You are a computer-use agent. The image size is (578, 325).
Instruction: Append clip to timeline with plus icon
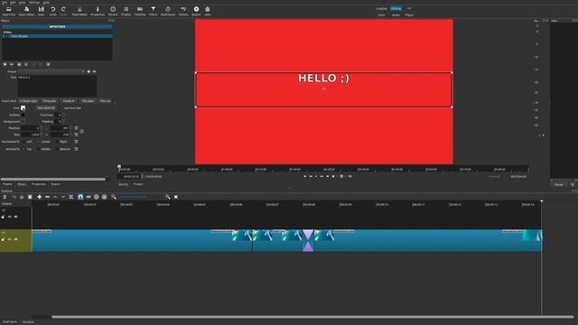40,197
